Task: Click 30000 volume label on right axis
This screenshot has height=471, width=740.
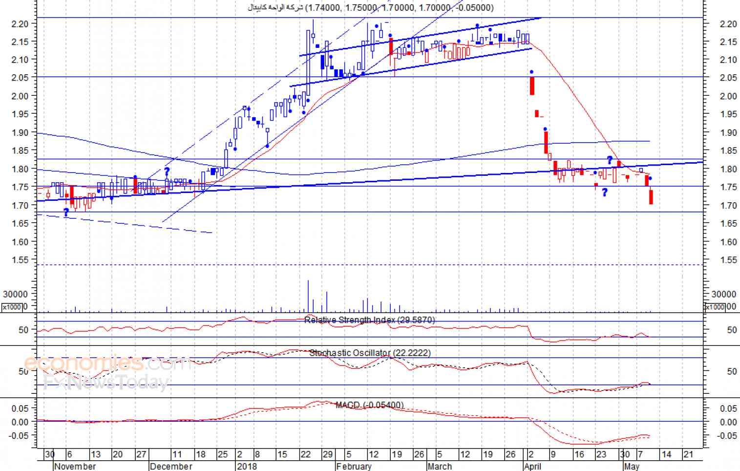Action: [x=724, y=294]
